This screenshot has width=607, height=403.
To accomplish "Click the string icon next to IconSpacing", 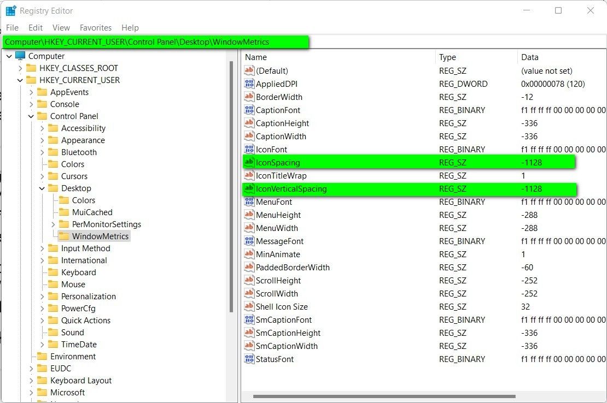I will 249,162.
